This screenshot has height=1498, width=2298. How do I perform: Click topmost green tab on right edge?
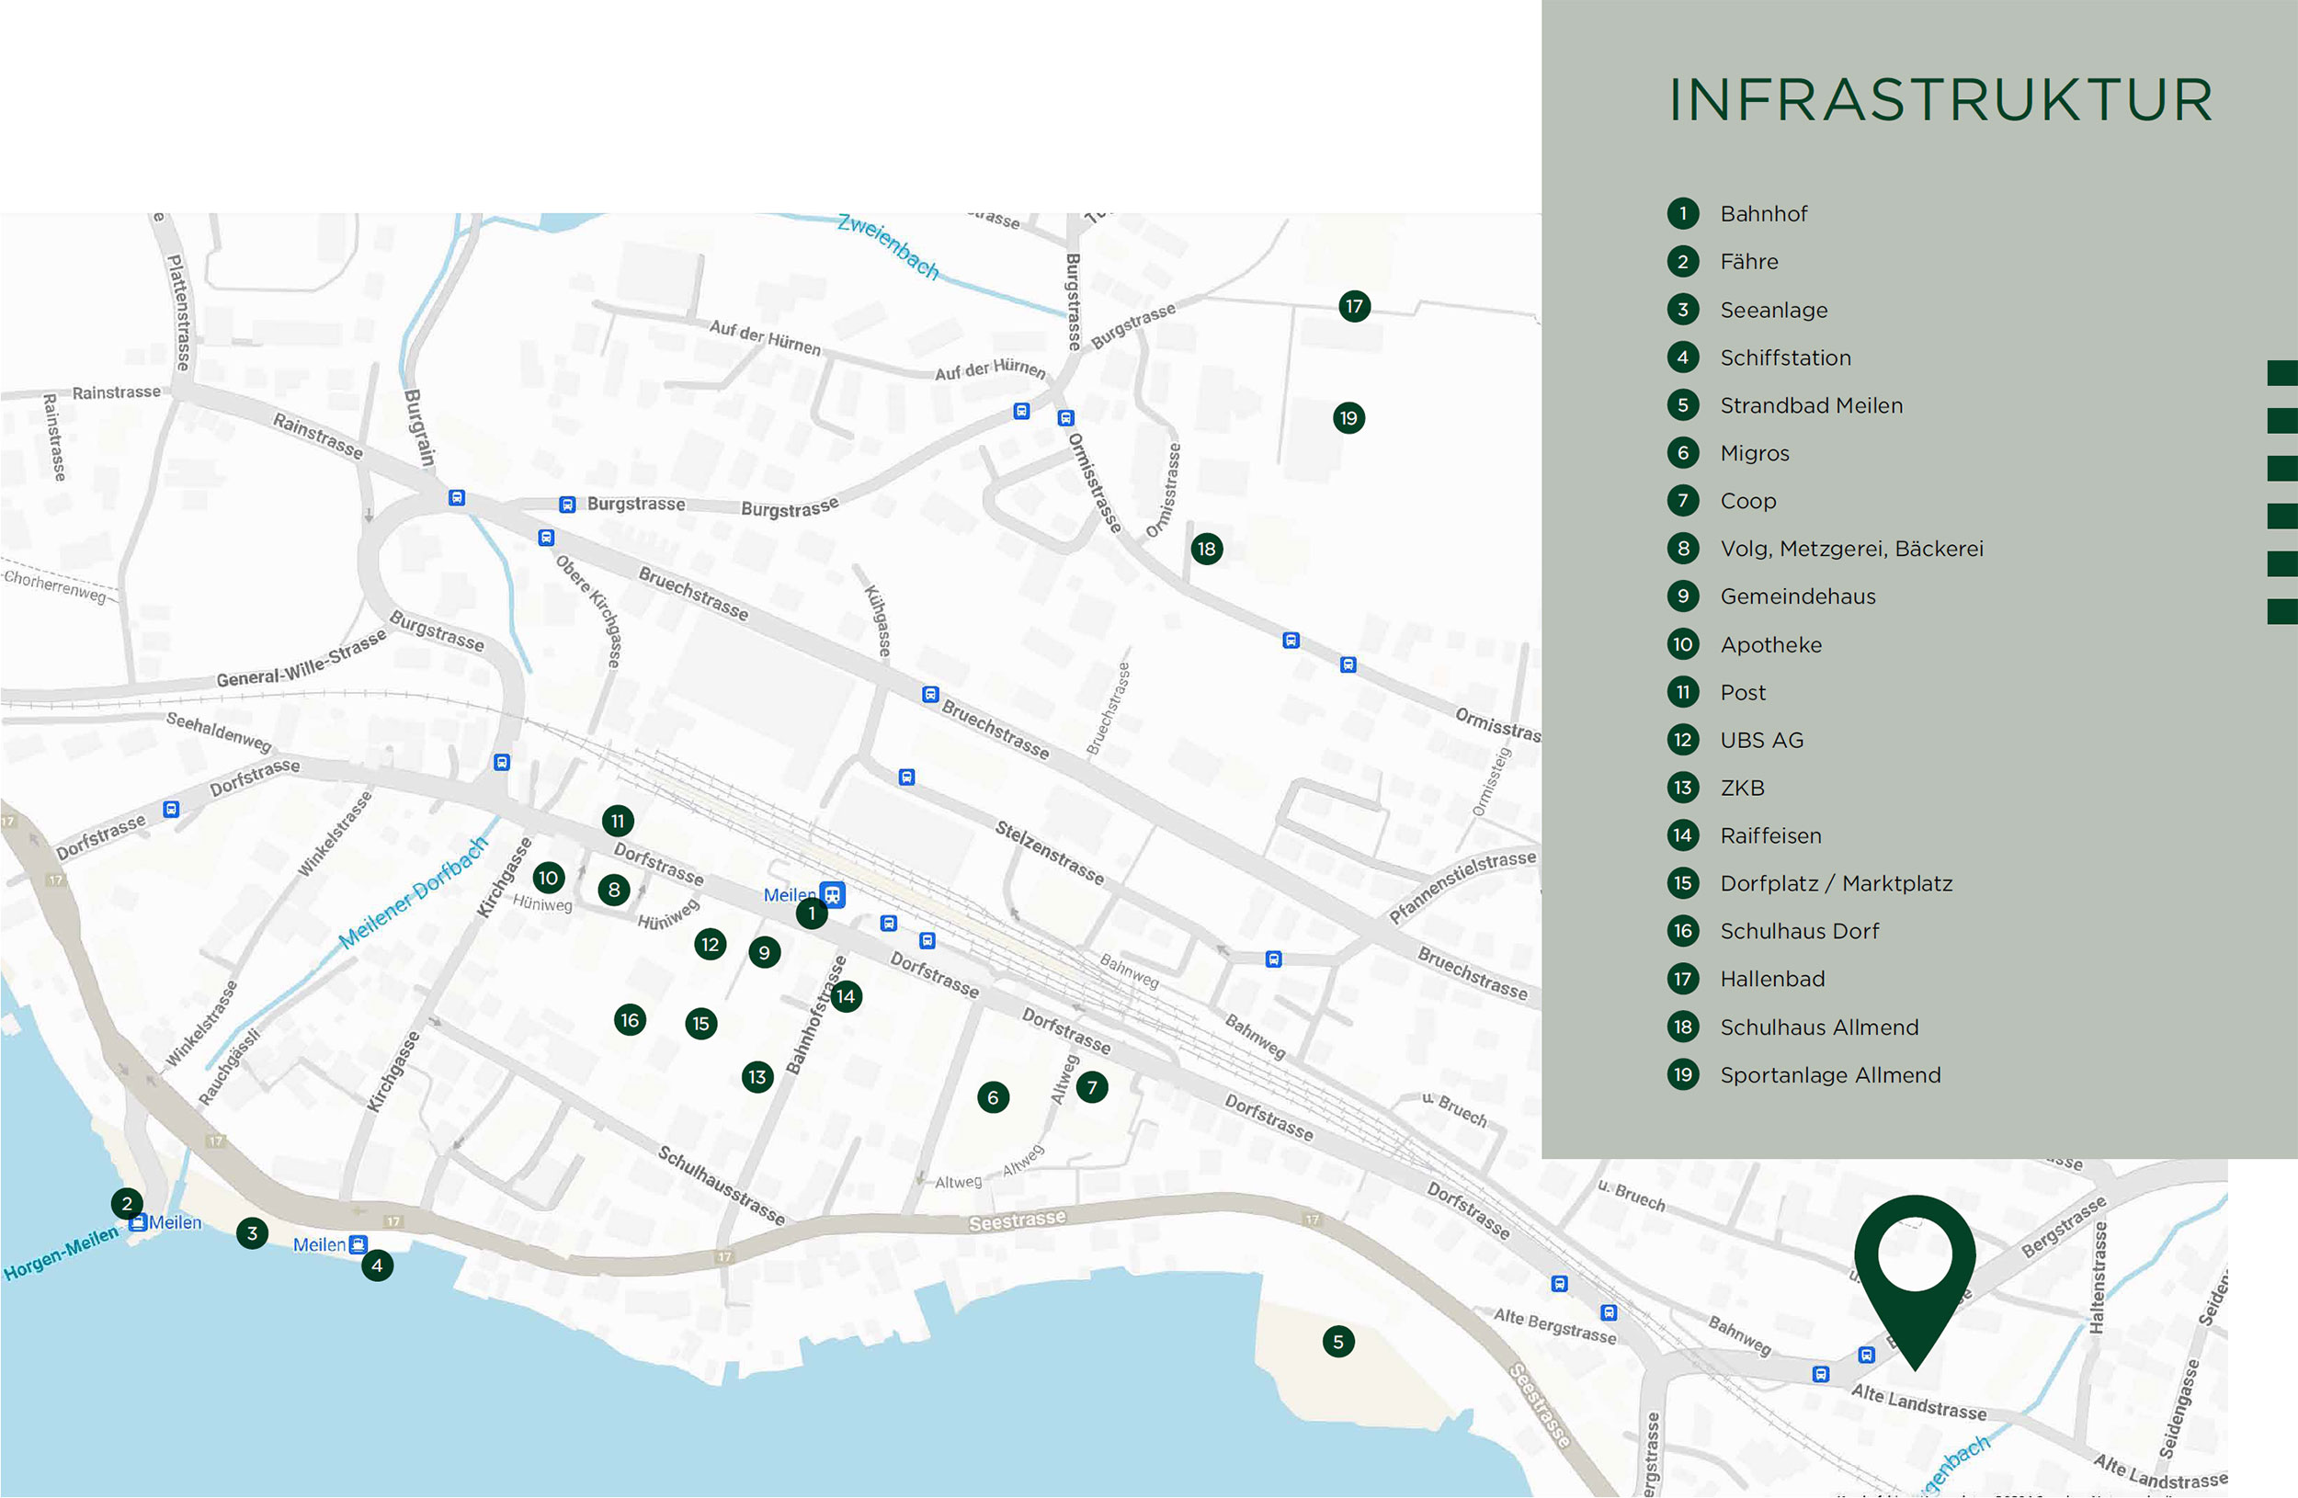[2282, 372]
